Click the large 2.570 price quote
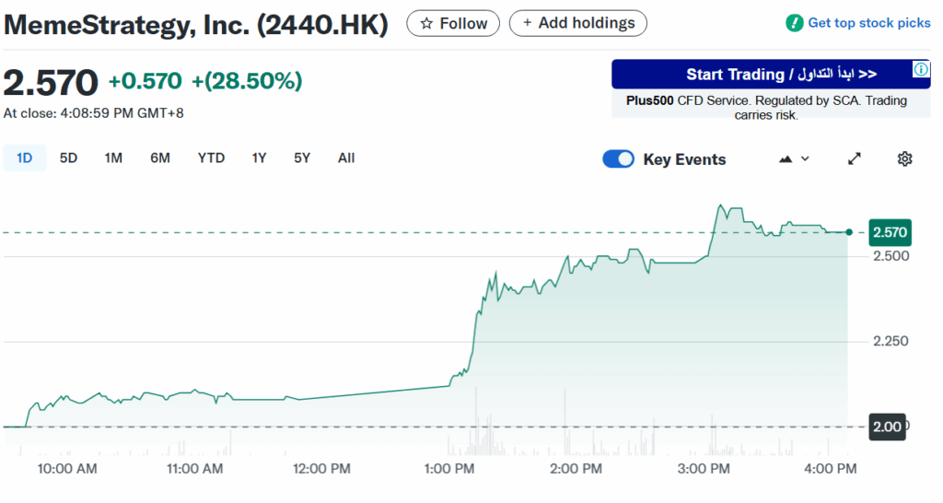Image resolution: width=943 pixels, height=503 pixels. [x=51, y=82]
